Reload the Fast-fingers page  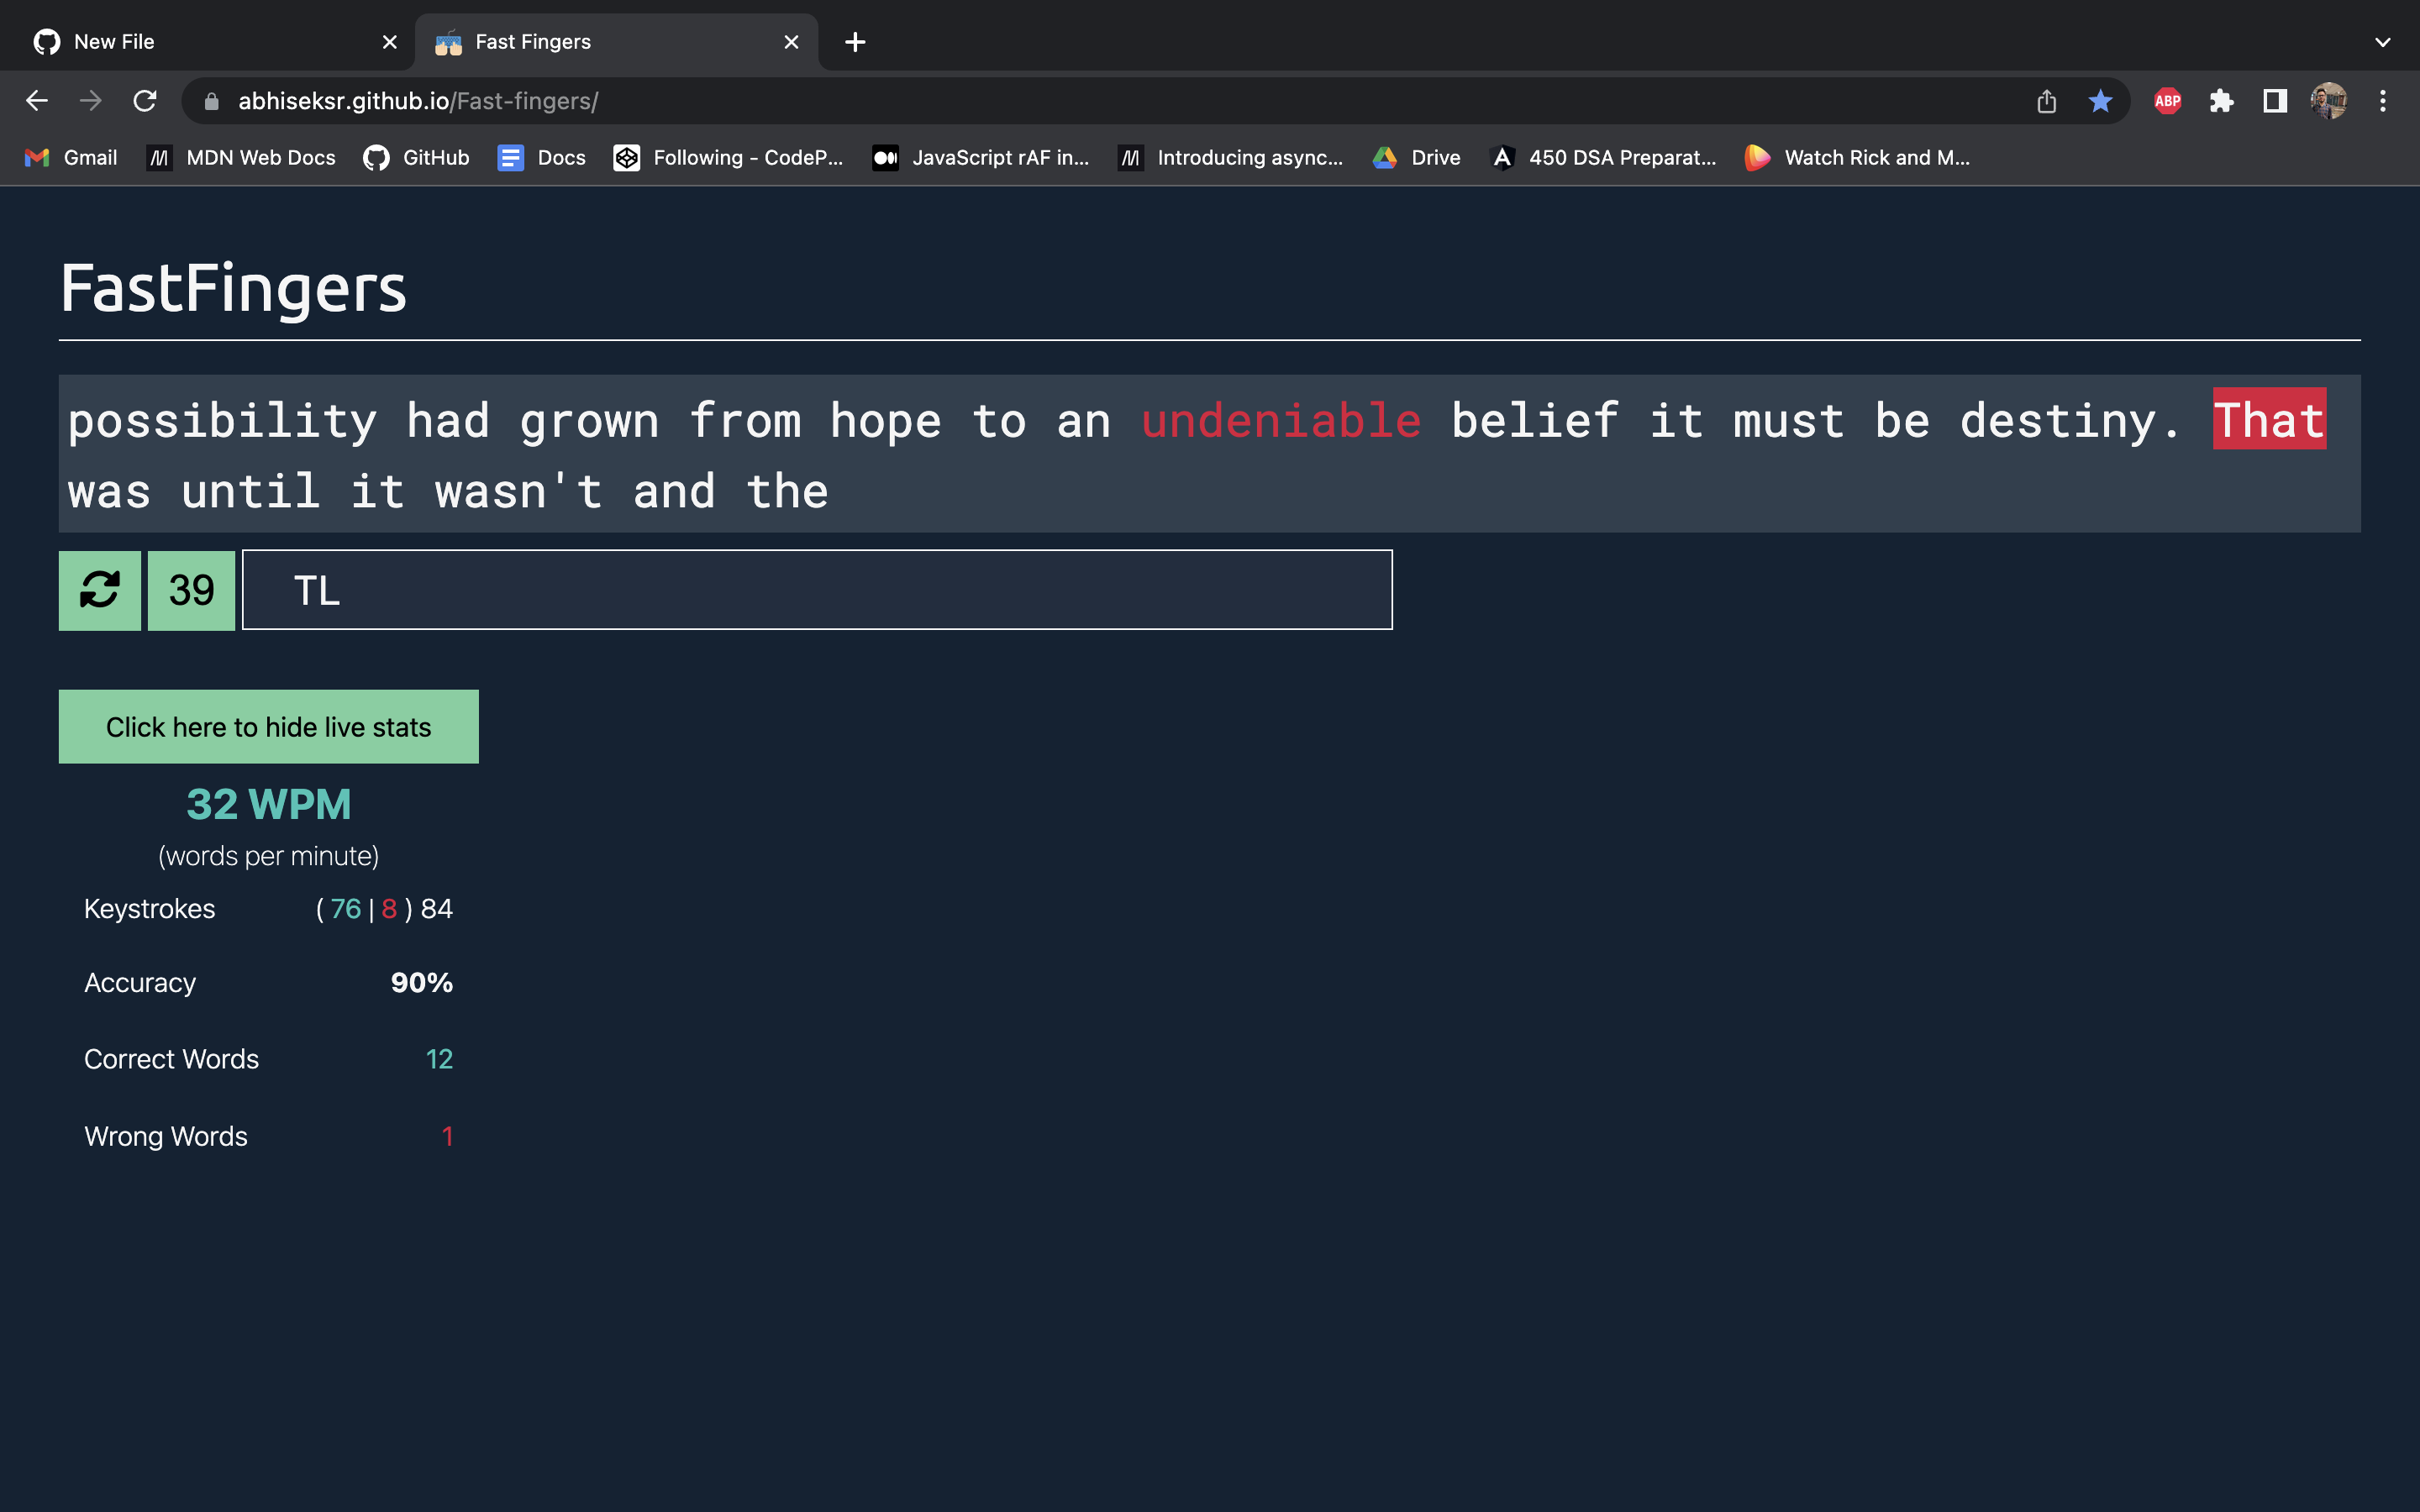pos(146,100)
